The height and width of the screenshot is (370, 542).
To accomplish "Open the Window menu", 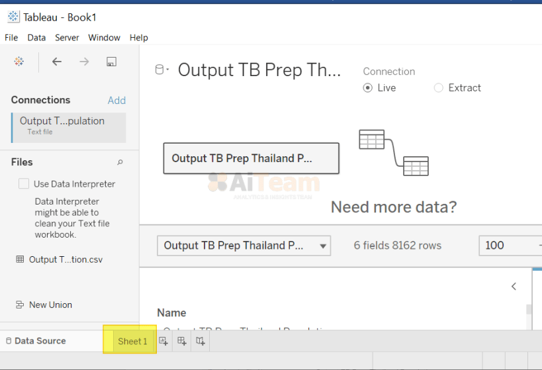I will pos(104,37).
